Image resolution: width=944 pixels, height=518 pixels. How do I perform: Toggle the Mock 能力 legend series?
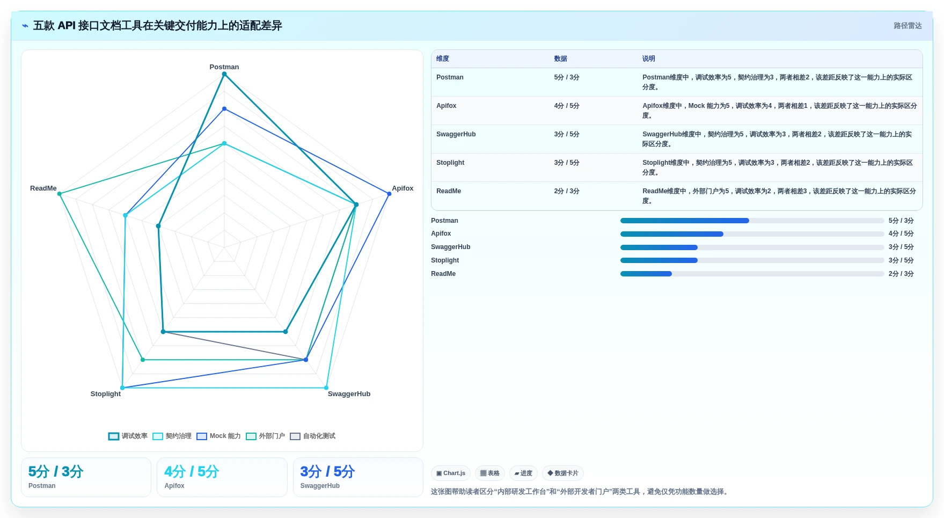click(x=218, y=436)
